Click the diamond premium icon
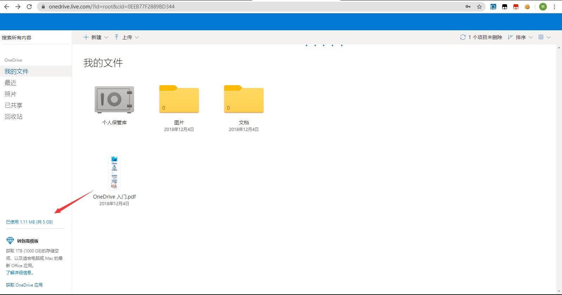The image size is (562, 295). pos(10,241)
